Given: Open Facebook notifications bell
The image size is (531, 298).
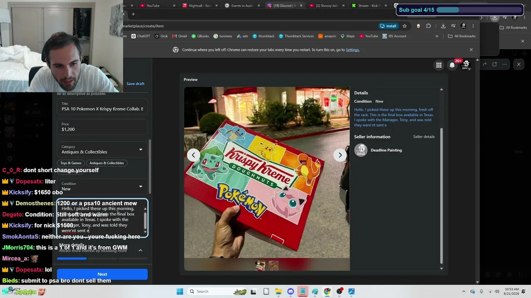Looking at the screenshot, I should click(452, 65).
